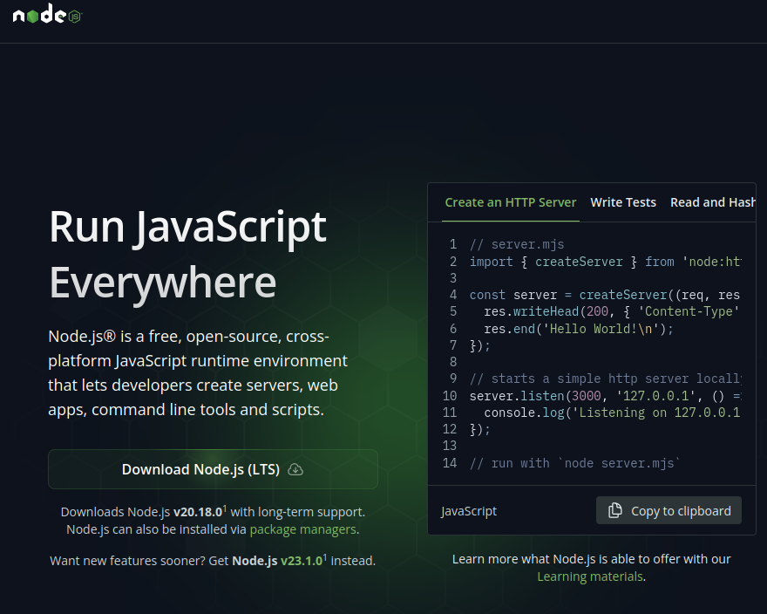Click the server.listen(3000 code line
Viewport: 767px width, 614px height.
(606, 396)
